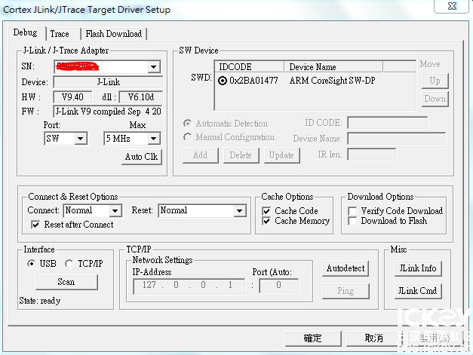The height and width of the screenshot is (355, 473).
Task: Open the Reset Normal dropdown
Action: click(x=240, y=211)
